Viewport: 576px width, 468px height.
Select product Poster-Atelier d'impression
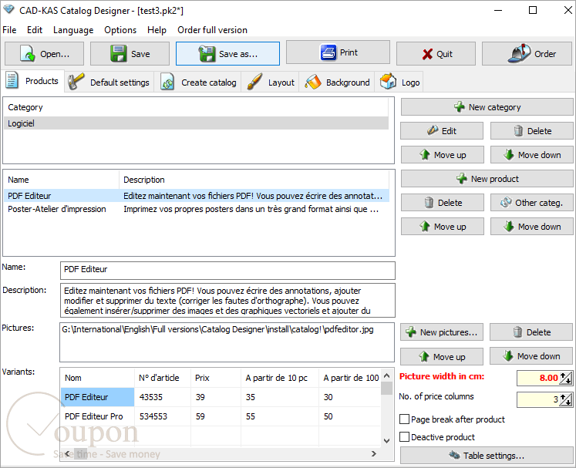pos(196,209)
